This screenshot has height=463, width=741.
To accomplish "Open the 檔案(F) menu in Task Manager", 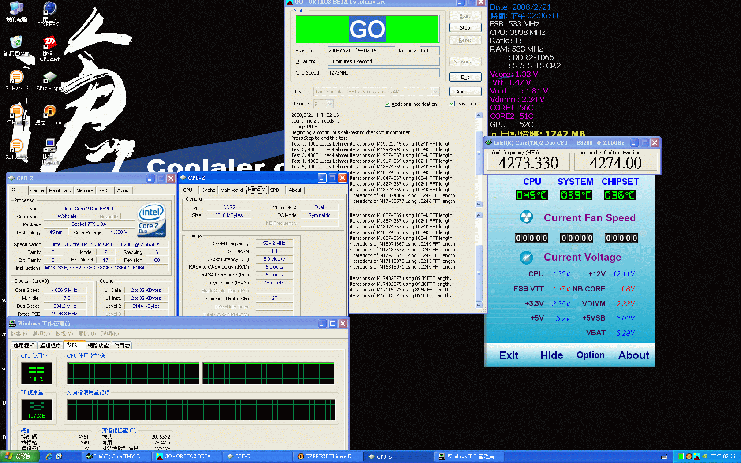I will [x=19, y=334].
